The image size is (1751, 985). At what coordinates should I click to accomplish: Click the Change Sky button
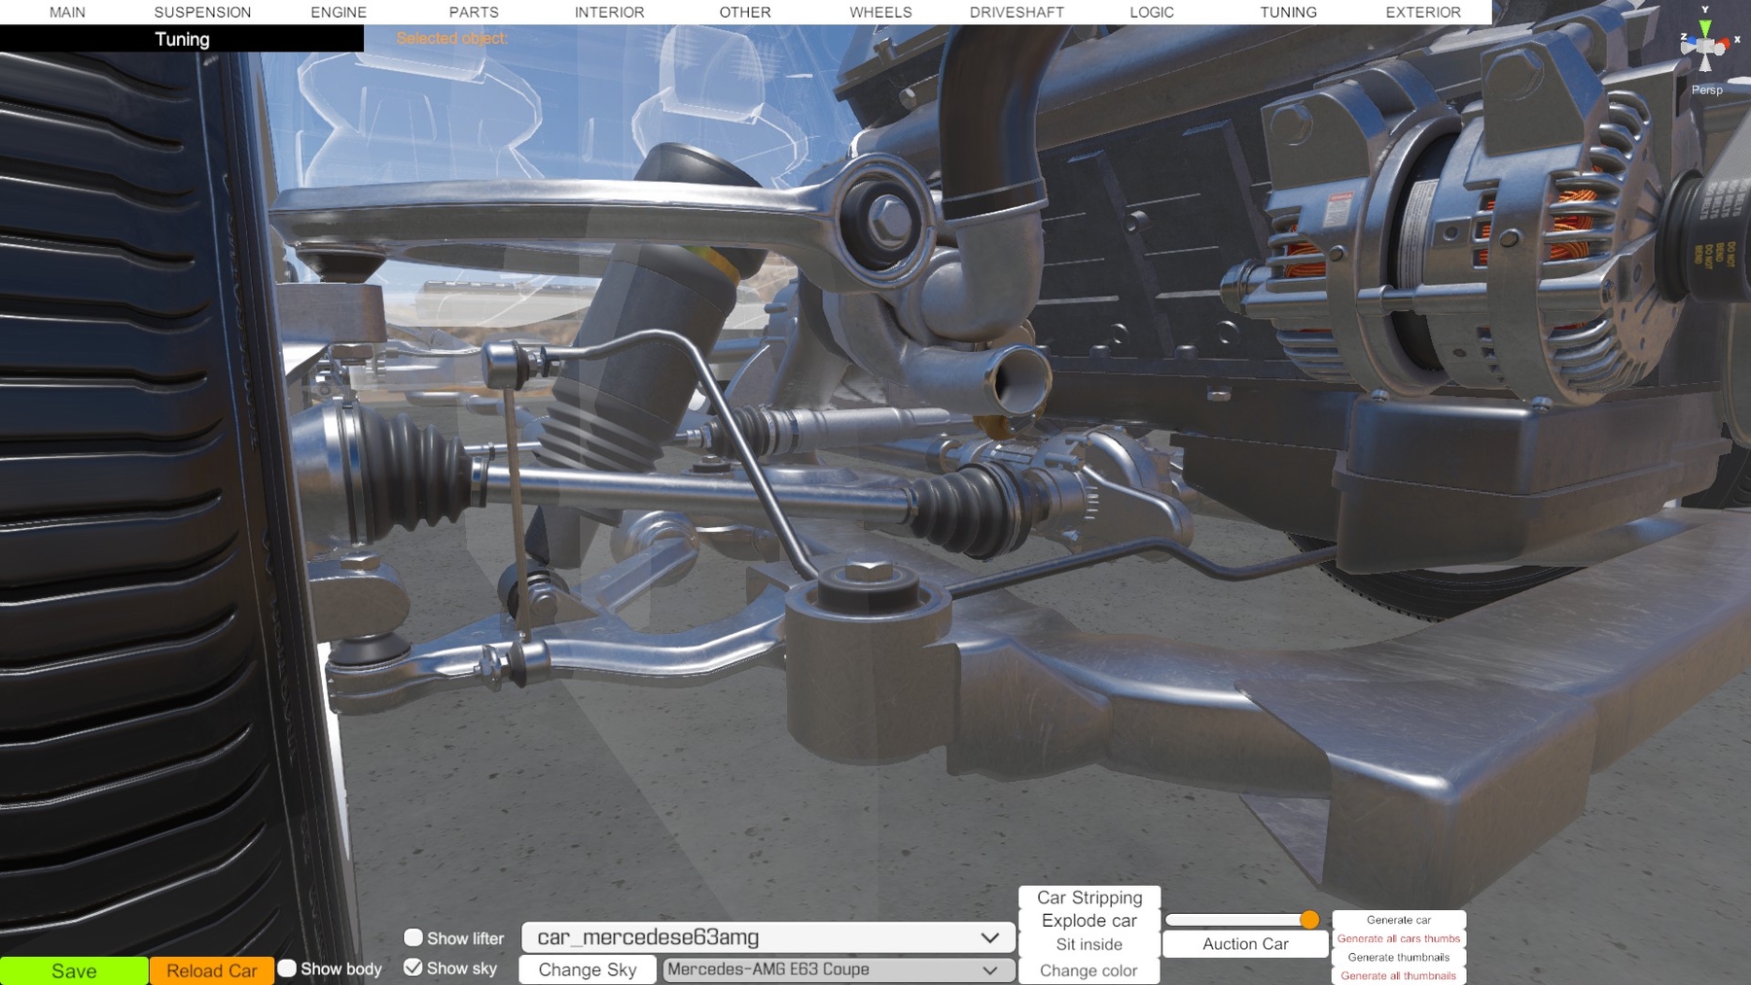[588, 969]
